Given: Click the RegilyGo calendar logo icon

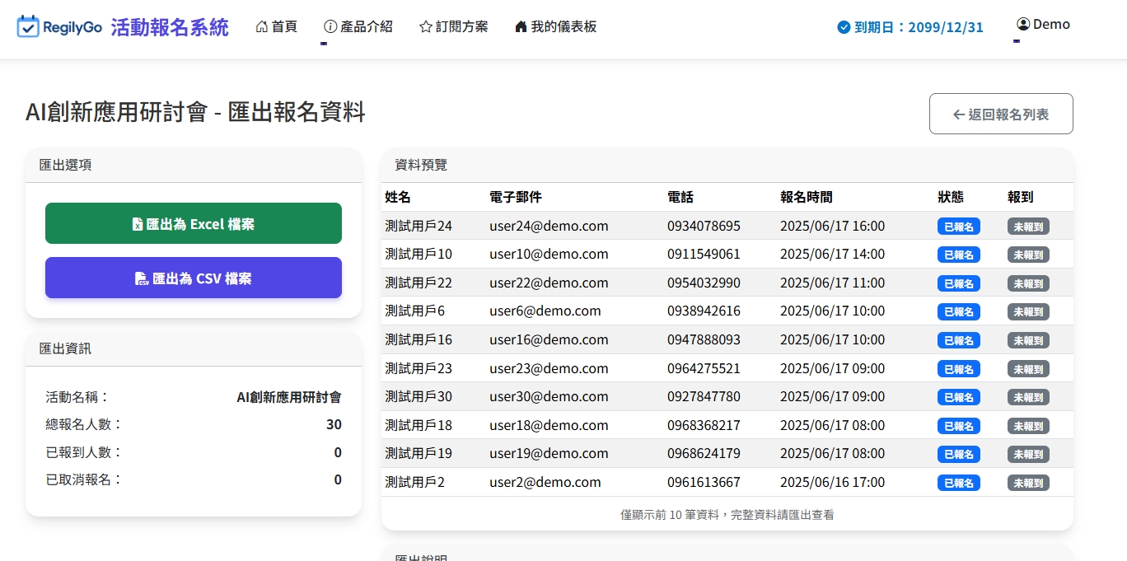Looking at the screenshot, I should [x=28, y=26].
